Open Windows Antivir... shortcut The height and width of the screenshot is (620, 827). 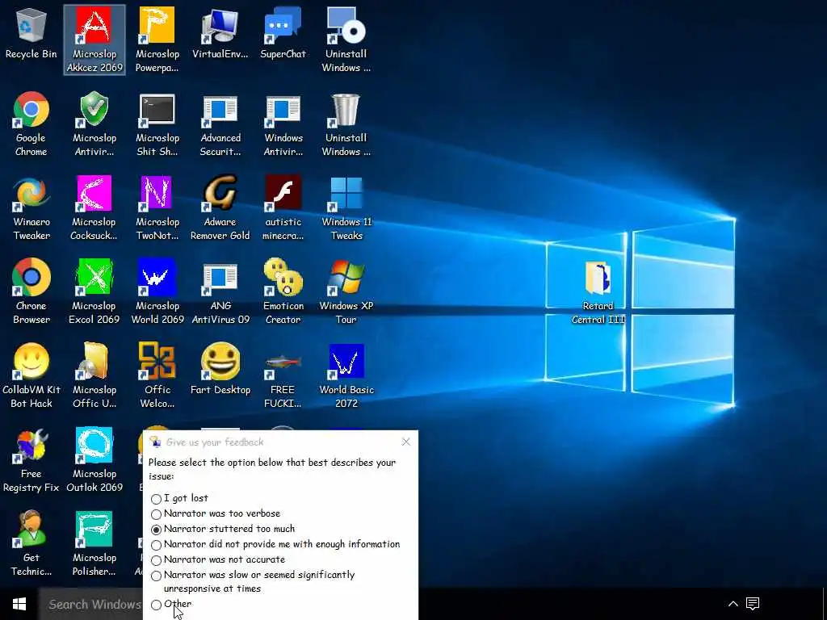pos(283,124)
